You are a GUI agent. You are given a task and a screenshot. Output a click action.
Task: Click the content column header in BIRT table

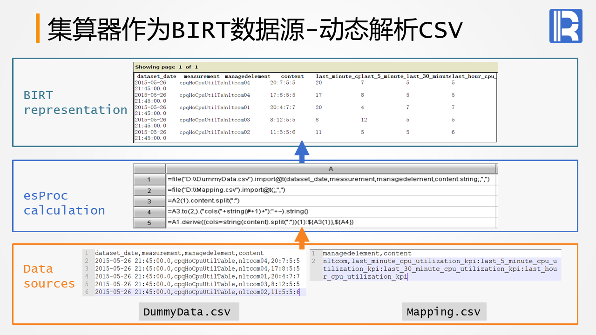(x=292, y=76)
